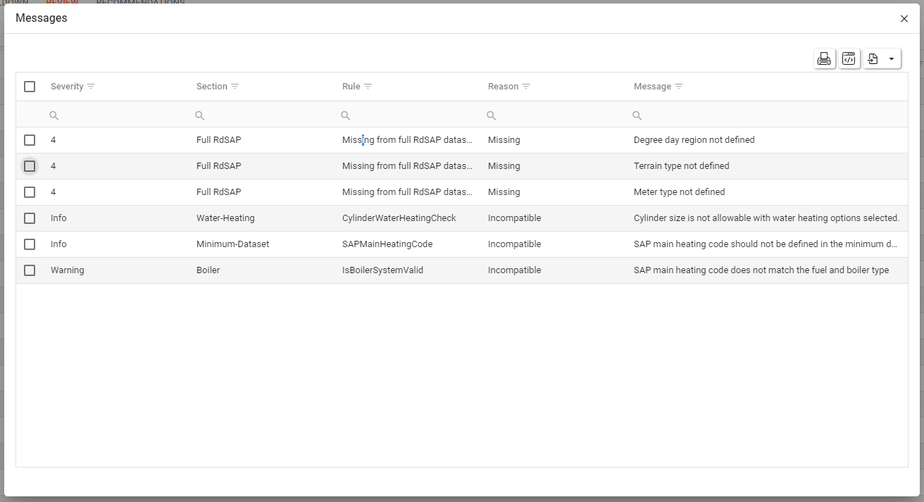This screenshot has width=924, height=502.
Task: Sort by the Section column header
Action: (211, 87)
